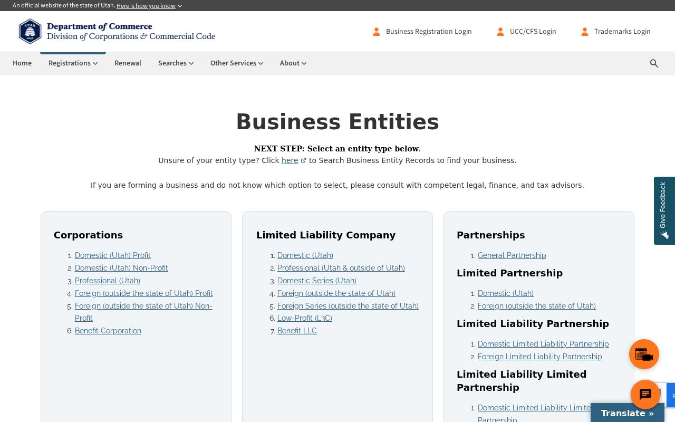Click the UCC/CFS Login person icon
The height and width of the screenshot is (422, 675).
point(500,32)
